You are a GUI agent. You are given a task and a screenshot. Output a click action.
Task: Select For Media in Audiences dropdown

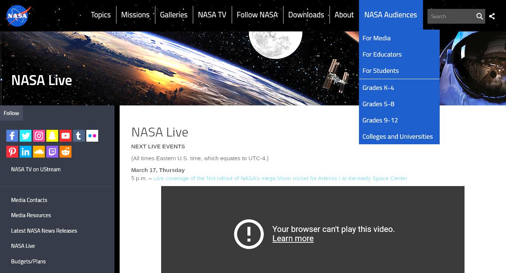[x=399, y=38]
